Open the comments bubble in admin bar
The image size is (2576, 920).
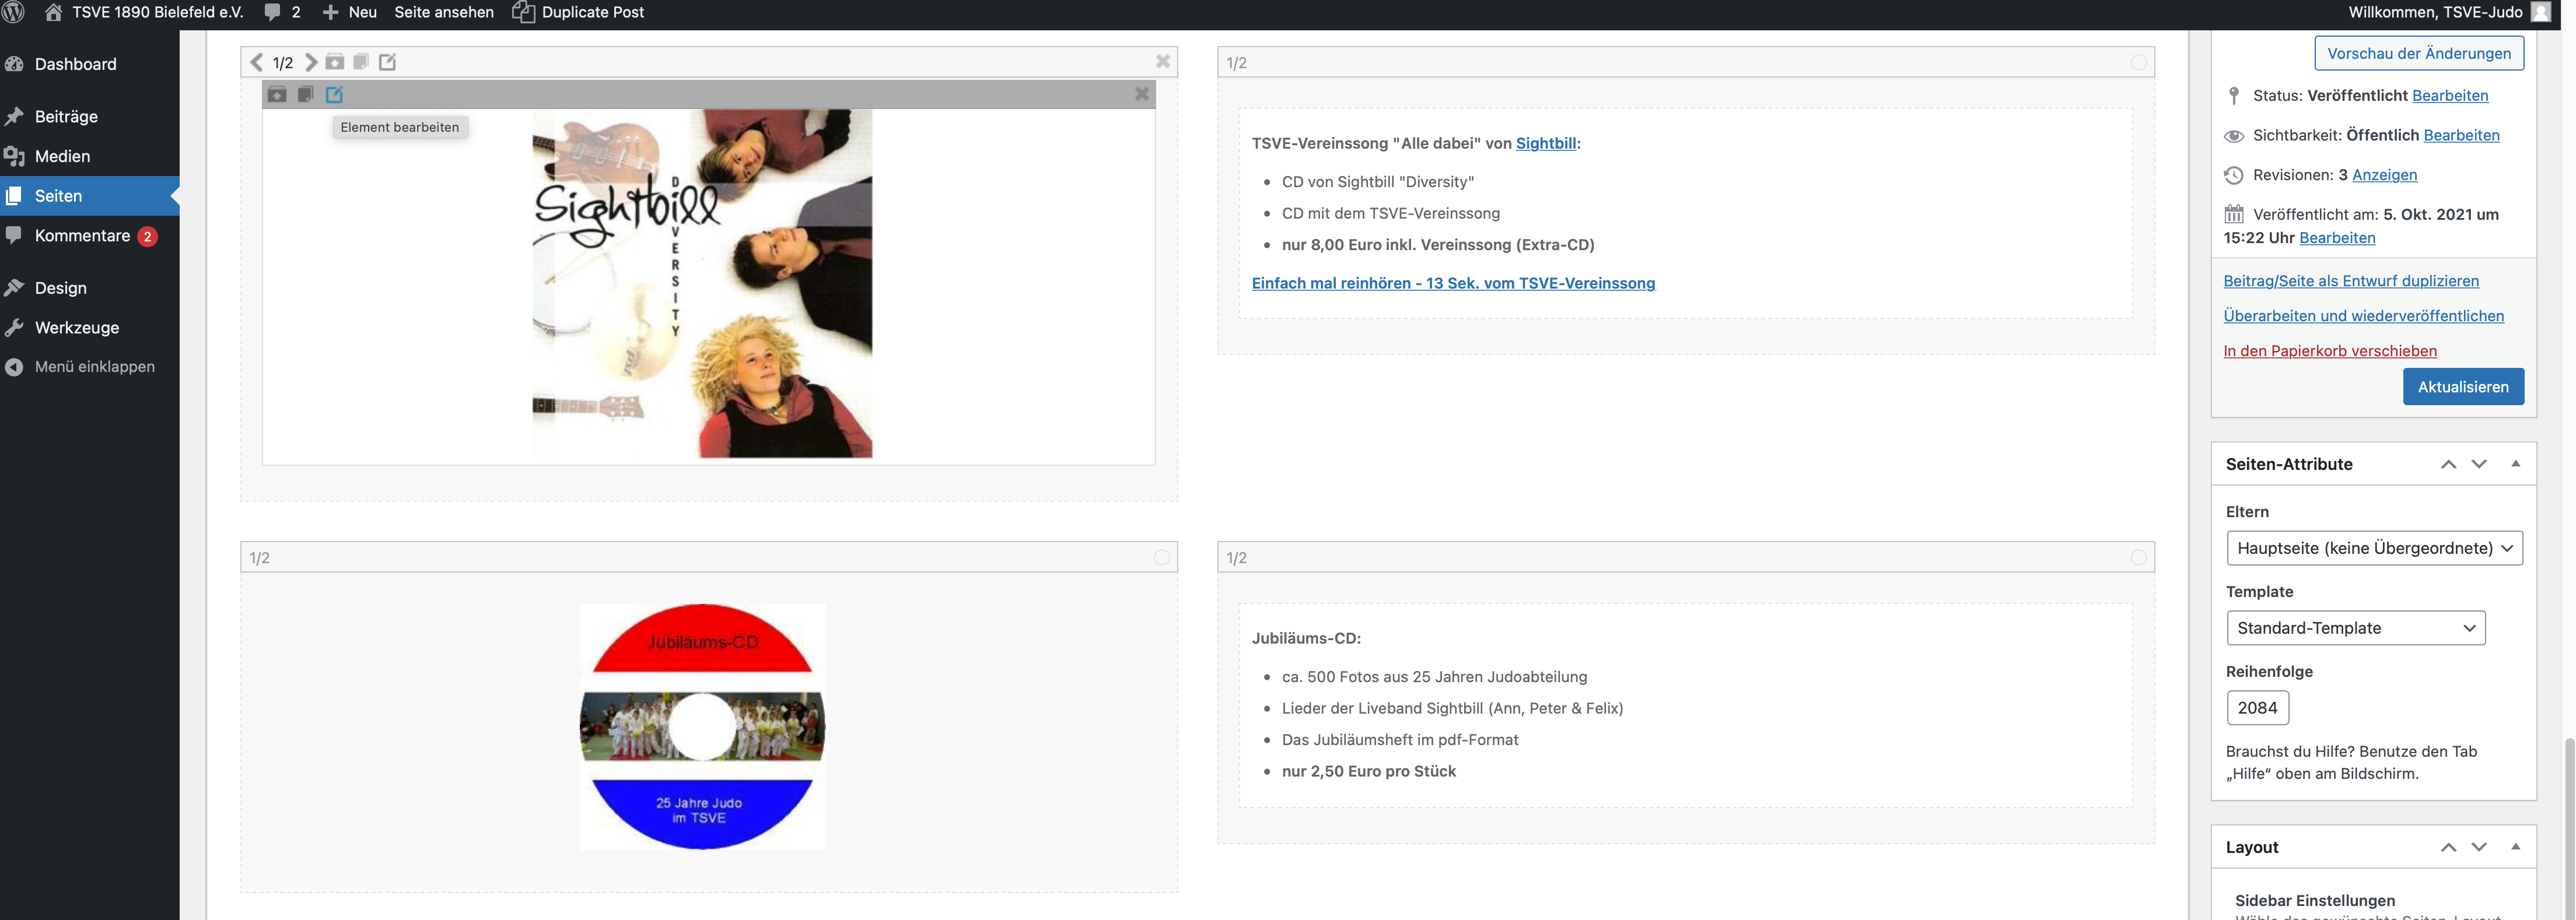[x=282, y=12]
